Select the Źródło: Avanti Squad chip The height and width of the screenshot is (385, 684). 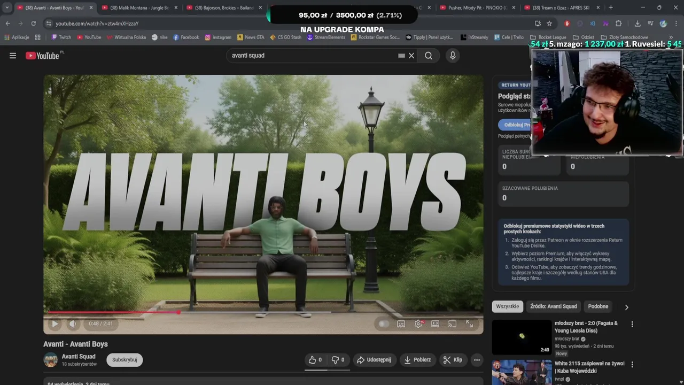(x=554, y=306)
